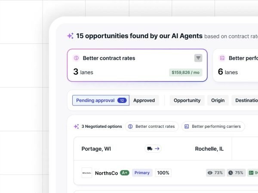Click the filter icon on Better contract rates card

pos(198,58)
